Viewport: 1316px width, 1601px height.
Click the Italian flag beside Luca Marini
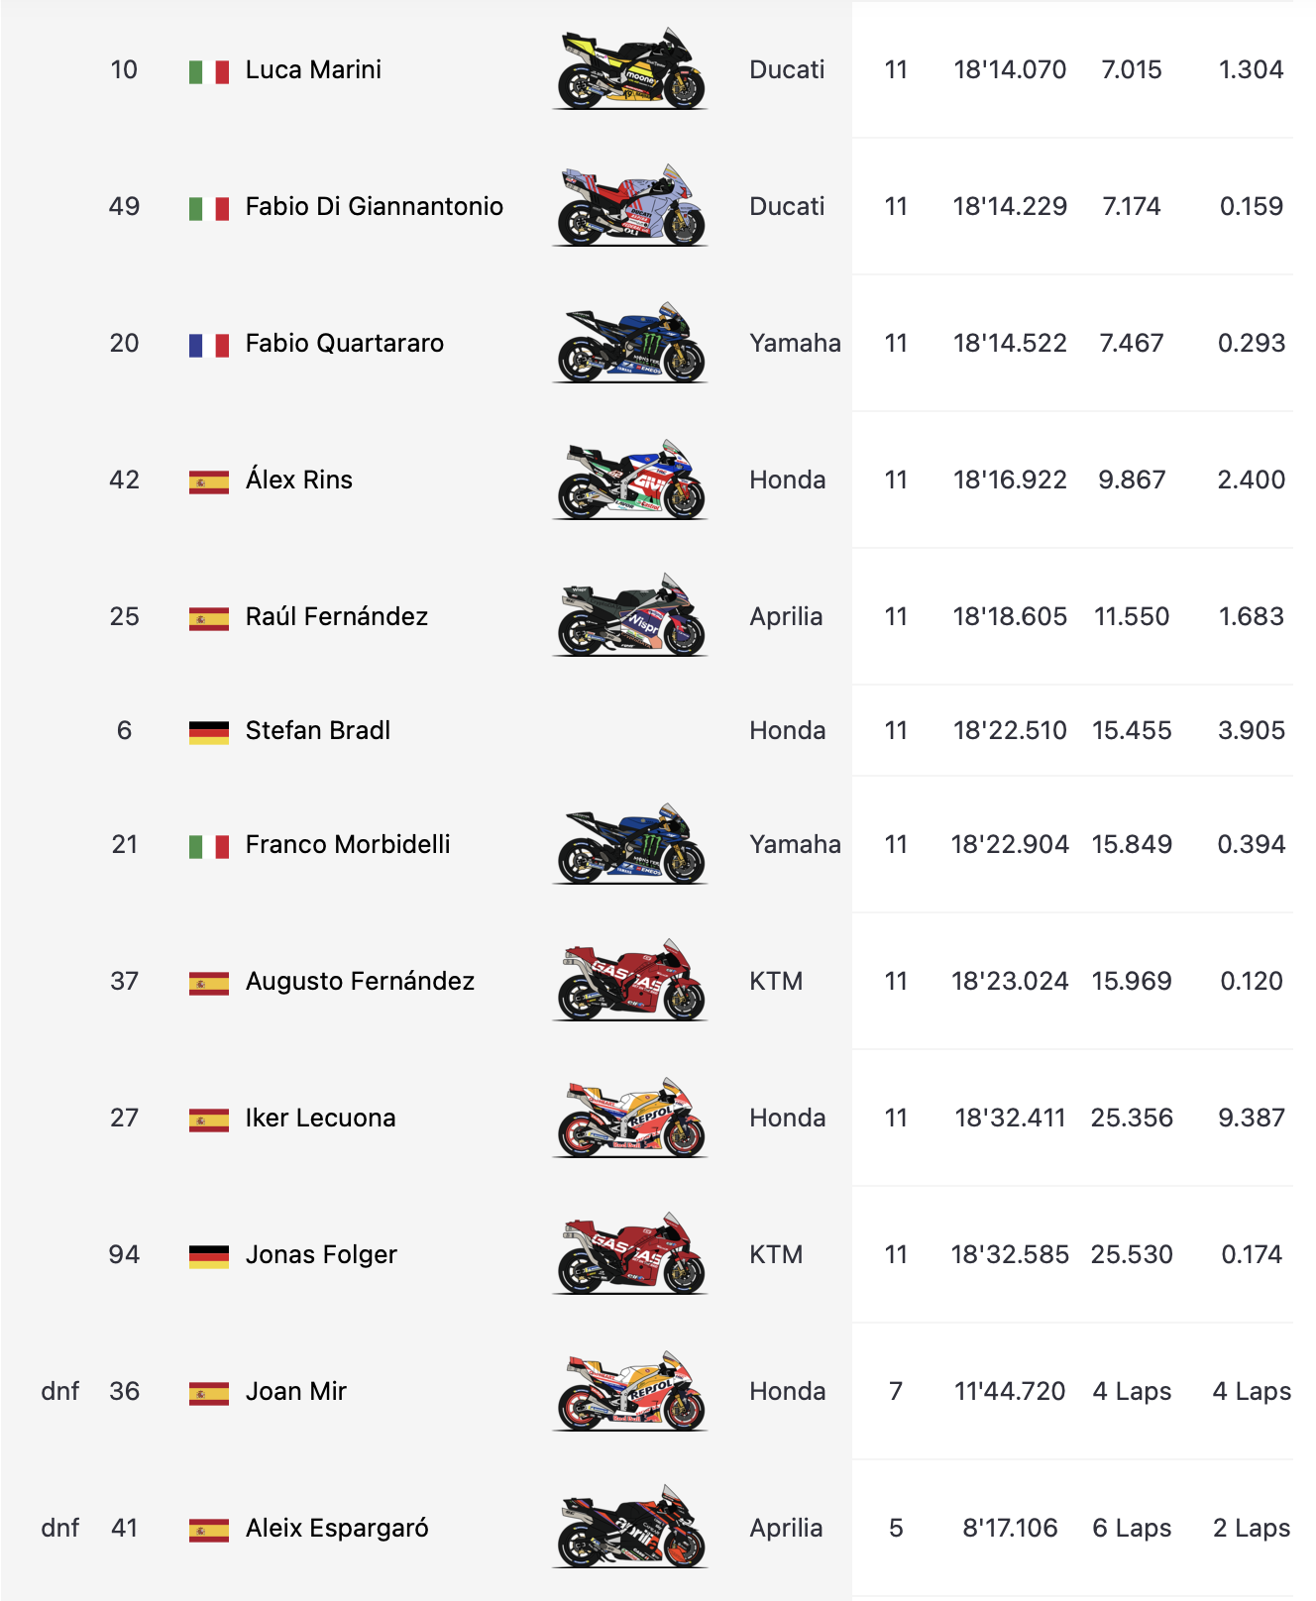209,71
